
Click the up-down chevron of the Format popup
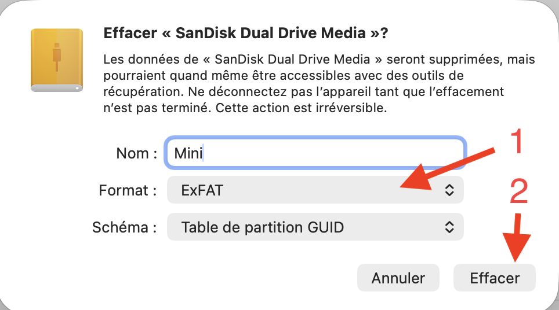pos(449,191)
